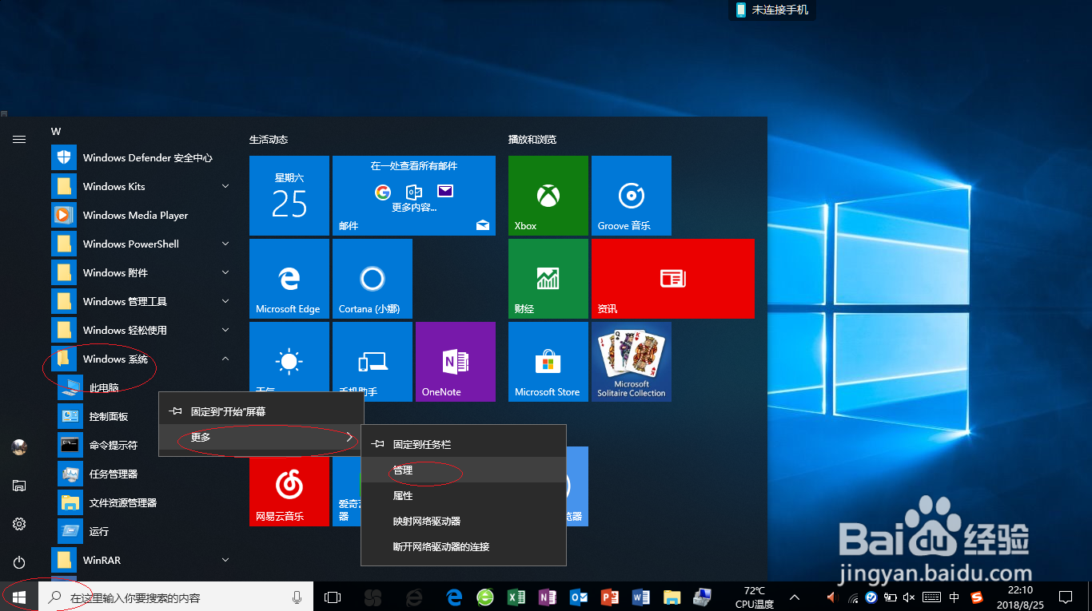Open the OneNote tile
Image resolution: width=1092 pixels, height=611 pixels.
point(456,362)
